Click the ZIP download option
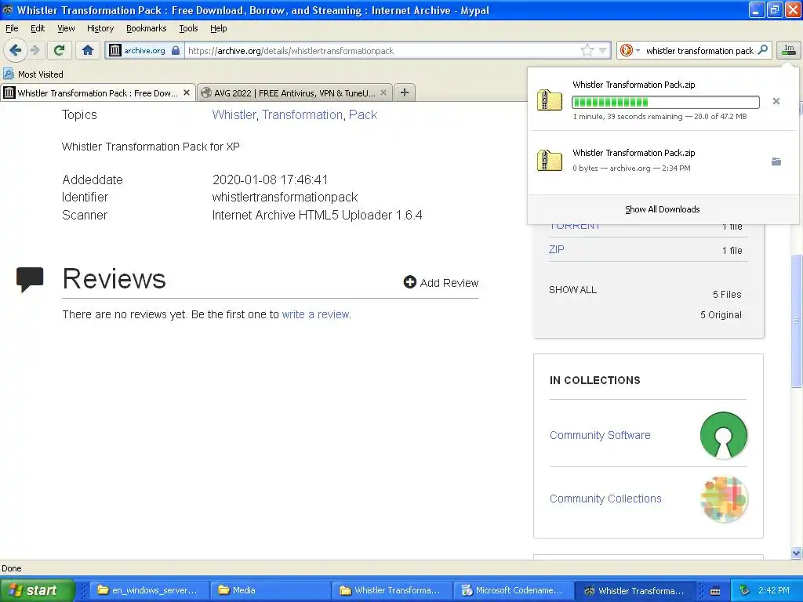803x602 pixels. [x=557, y=249]
